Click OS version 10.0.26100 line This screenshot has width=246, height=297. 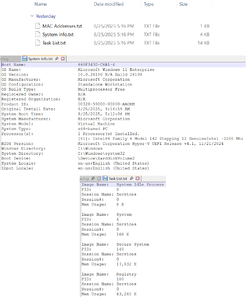(x=110, y=75)
